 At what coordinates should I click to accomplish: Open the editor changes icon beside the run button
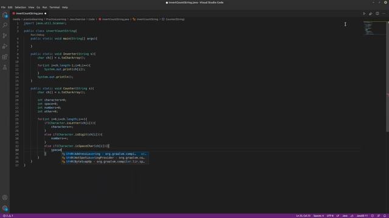tap(370, 13)
